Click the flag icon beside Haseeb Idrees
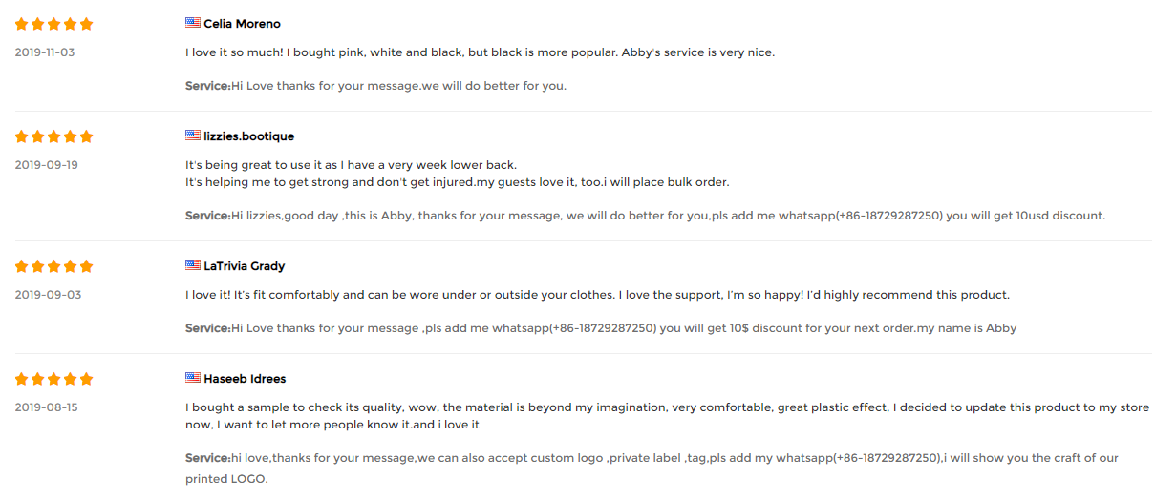The width and height of the screenshot is (1155, 501). click(x=192, y=378)
